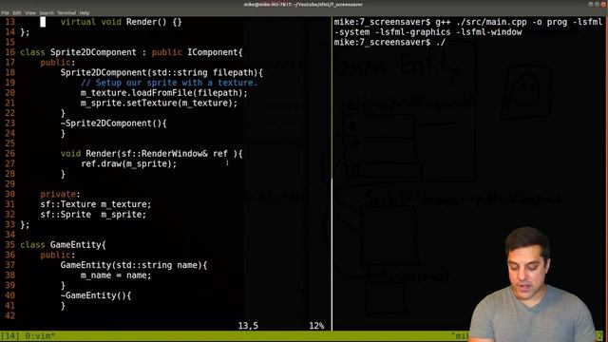Viewport: 608px width, 342px height.
Task: Click the vim ruler position '13,5'
Action: click(248, 326)
